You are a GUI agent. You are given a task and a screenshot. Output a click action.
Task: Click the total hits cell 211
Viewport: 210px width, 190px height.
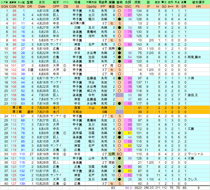[x=158, y=188]
